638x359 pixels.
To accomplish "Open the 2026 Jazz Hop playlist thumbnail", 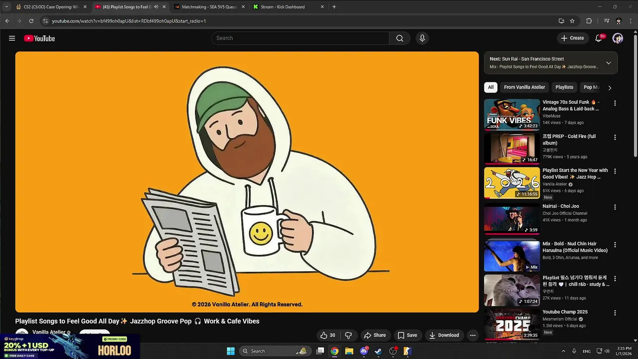I will (512, 182).
